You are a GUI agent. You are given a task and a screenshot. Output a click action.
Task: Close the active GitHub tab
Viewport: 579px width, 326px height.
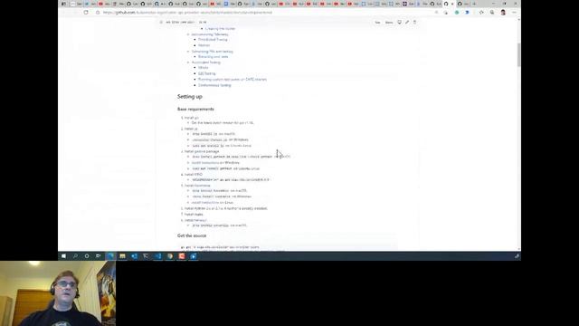coord(452,4)
